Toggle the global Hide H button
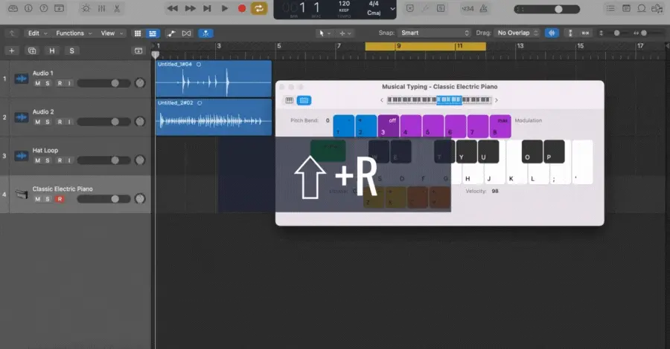Screen dimensions: 670x349 point(51,50)
